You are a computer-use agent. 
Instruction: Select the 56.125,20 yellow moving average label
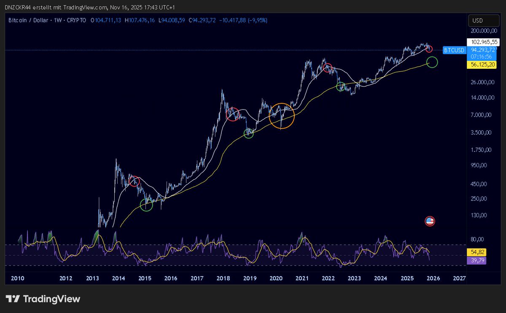(x=482, y=64)
